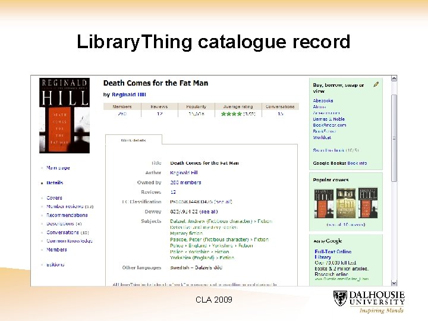Click Reginald Hill in Author details row

[184, 172]
